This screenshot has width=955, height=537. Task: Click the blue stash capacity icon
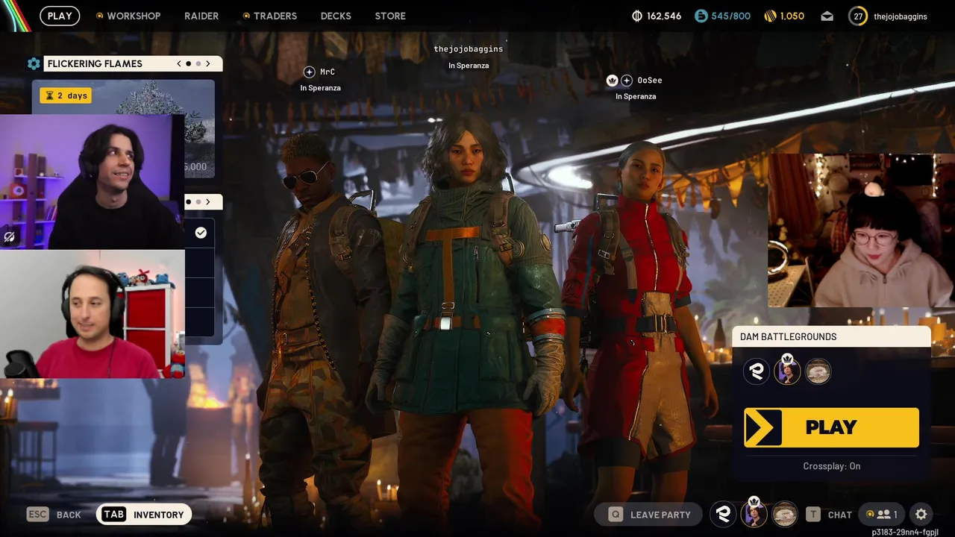tap(701, 16)
